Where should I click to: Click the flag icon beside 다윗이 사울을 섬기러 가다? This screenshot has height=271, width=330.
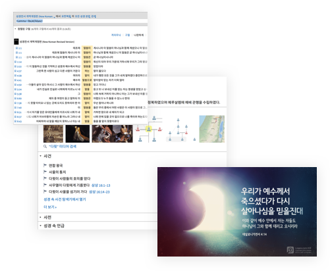45,191
